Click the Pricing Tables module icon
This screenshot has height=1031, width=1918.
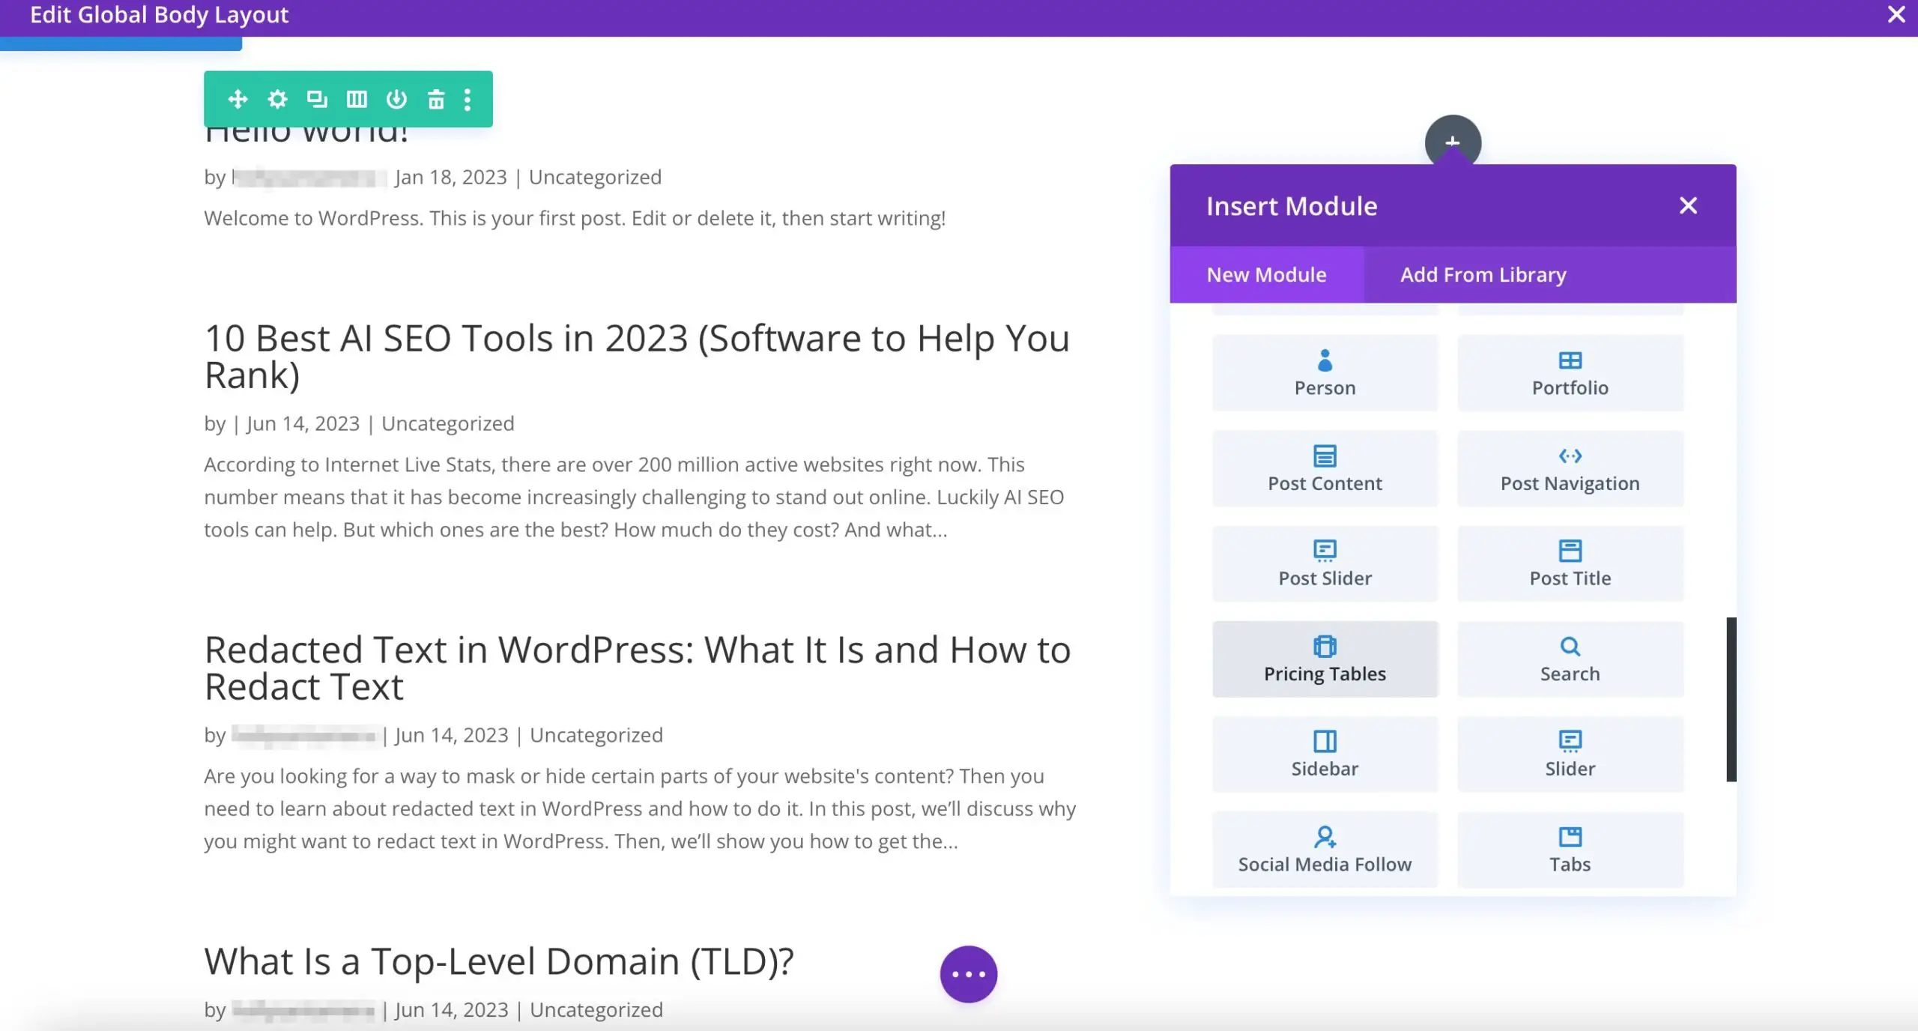tap(1324, 647)
